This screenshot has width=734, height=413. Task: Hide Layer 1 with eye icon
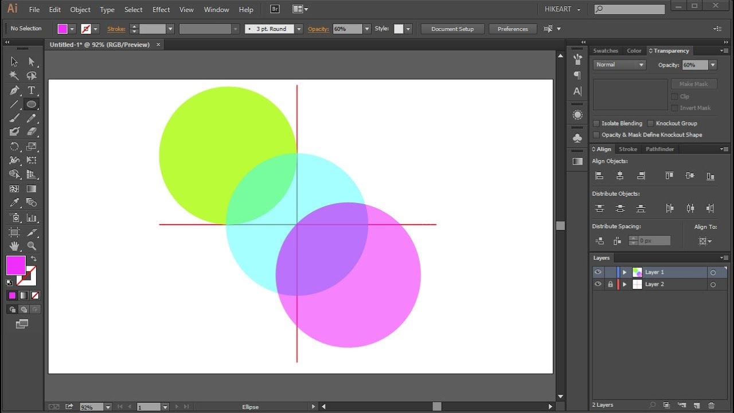click(x=598, y=272)
